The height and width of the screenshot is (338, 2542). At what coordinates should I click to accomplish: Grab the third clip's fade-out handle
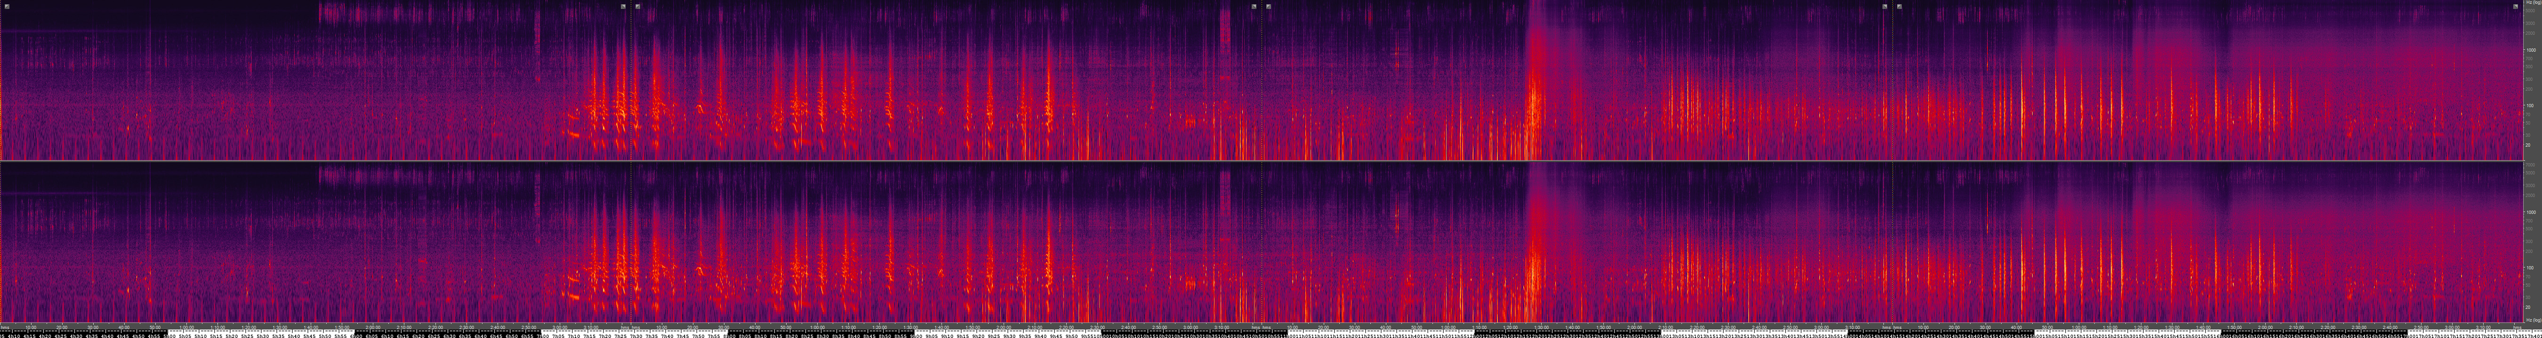coord(1884,6)
